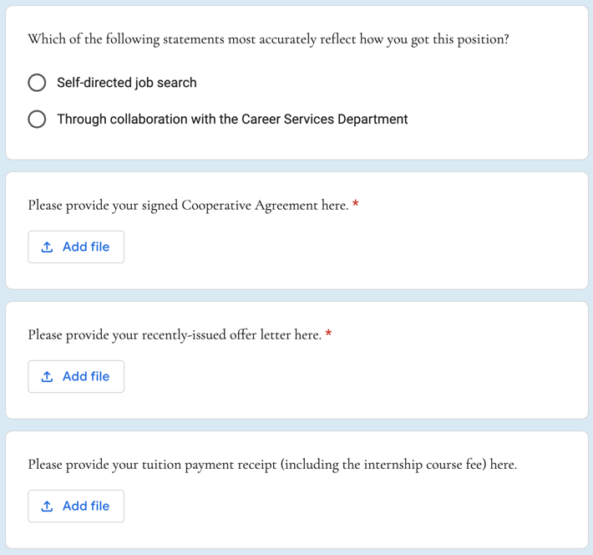
Task: Click upload arrow icon for Cooperative Agreement
Action: (x=47, y=247)
